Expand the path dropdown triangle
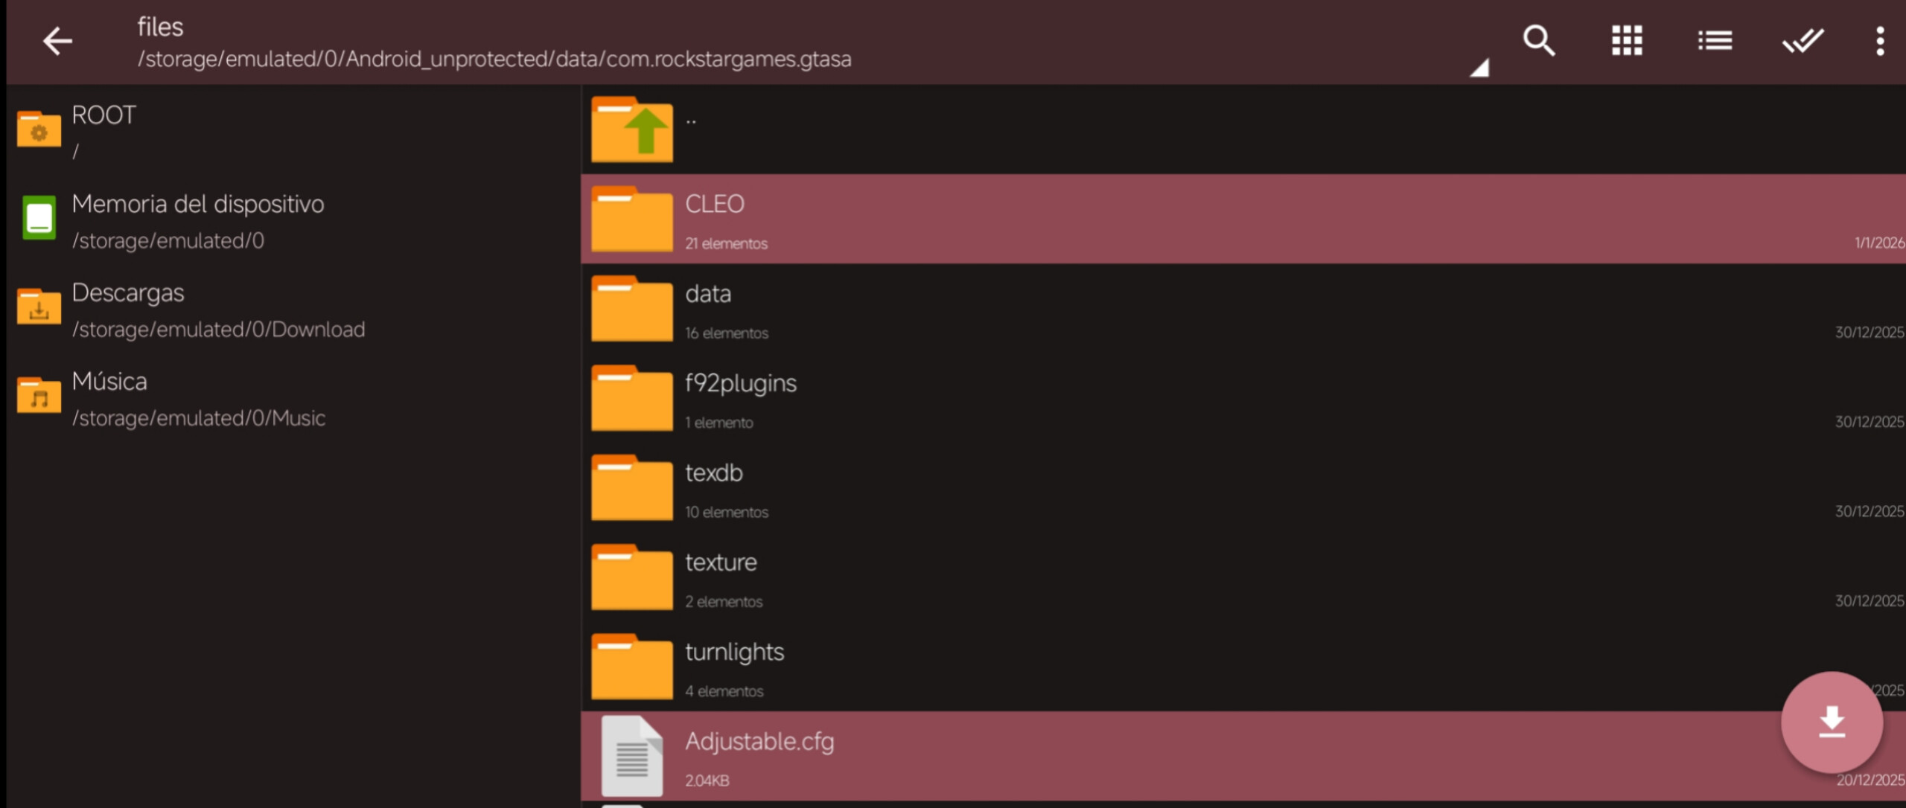Screen dimensions: 1906x808 (x=1479, y=68)
